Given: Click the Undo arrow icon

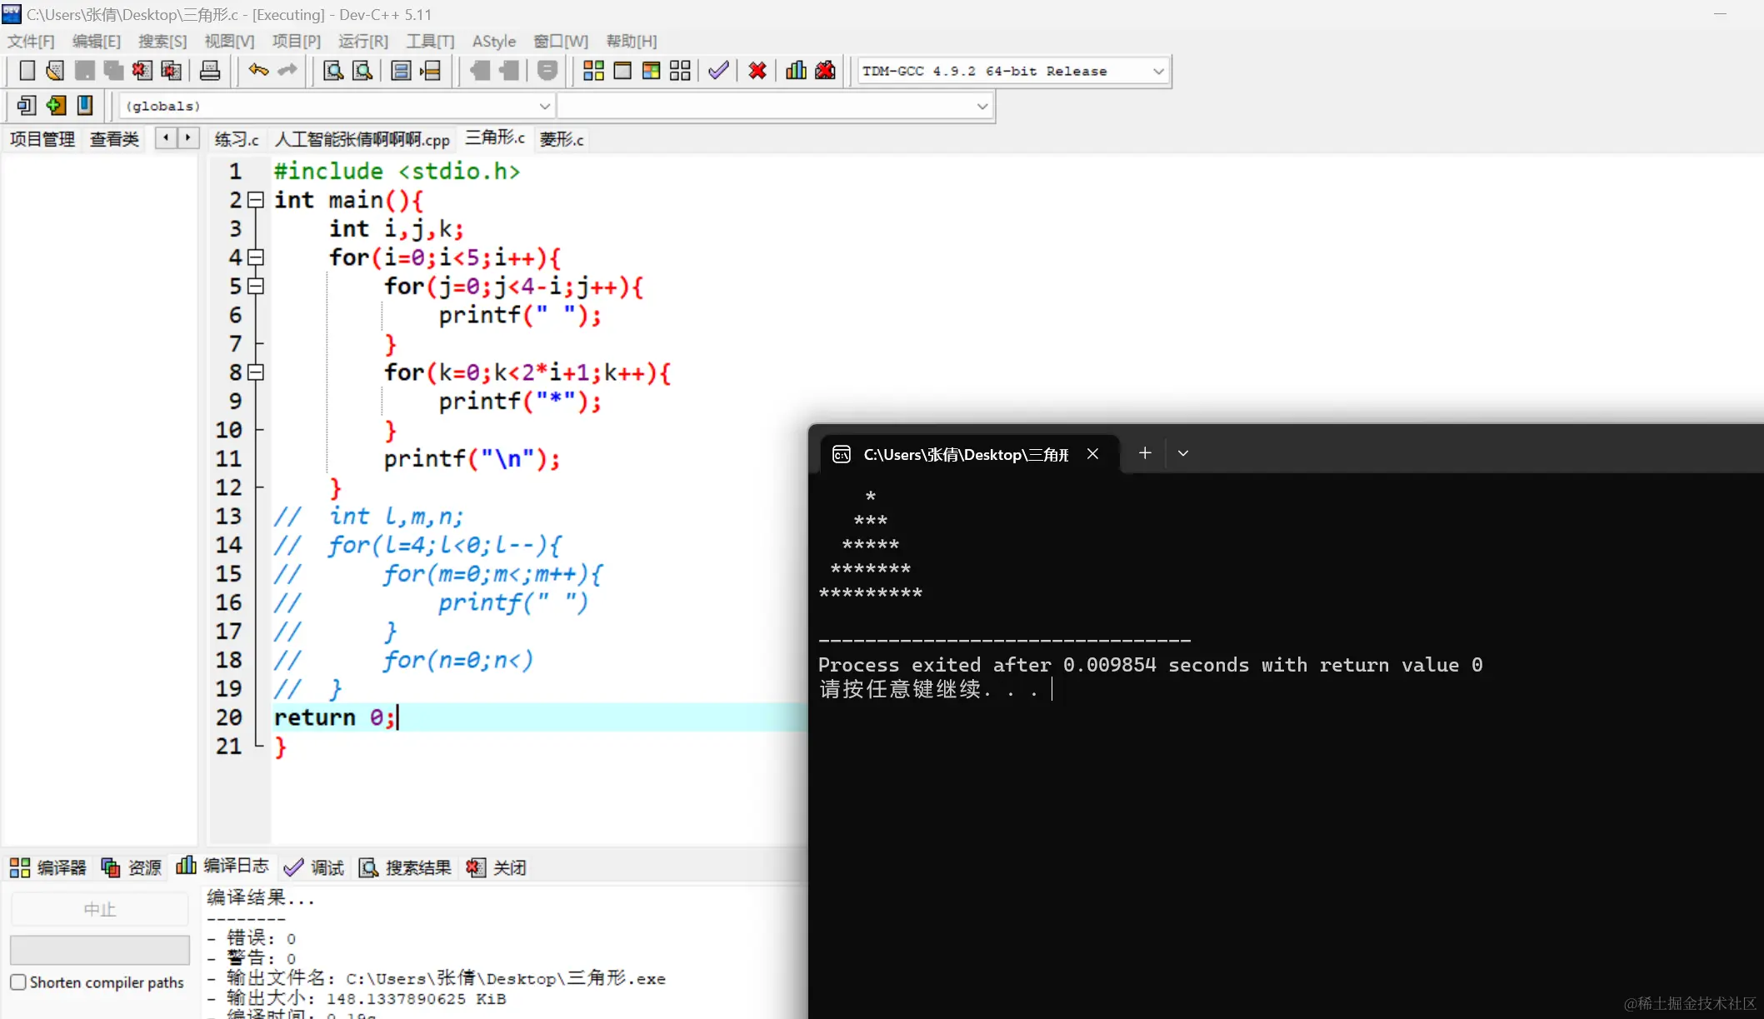Looking at the screenshot, I should [x=258, y=71].
